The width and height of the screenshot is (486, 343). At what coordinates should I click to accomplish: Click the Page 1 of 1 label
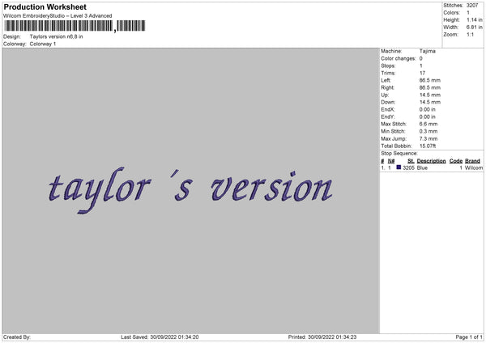click(x=469, y=337)
